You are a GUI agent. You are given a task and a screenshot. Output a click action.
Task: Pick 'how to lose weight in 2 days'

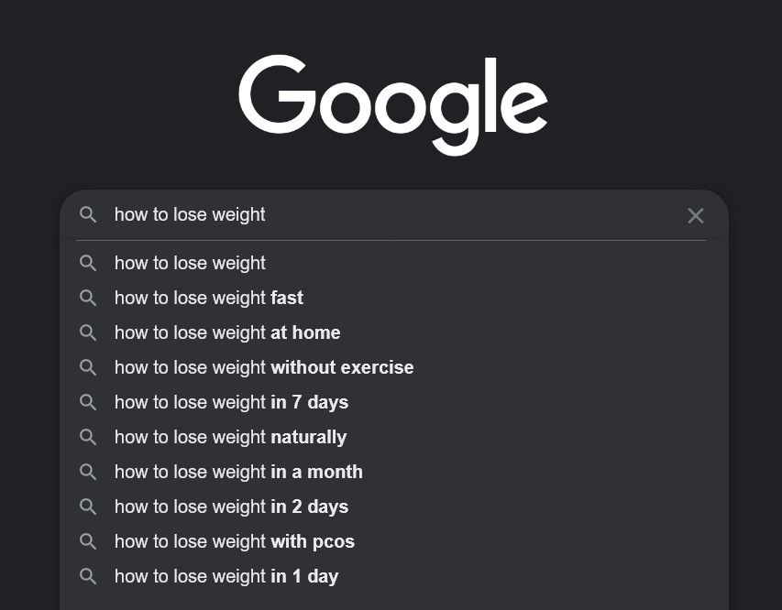(394, 507)
